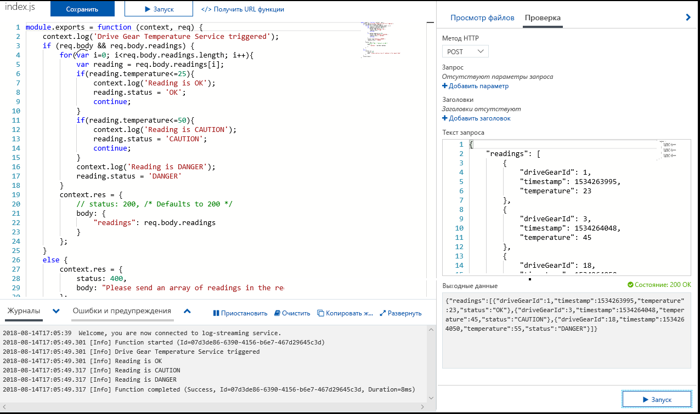Open Ошибки и предупреждения tab

click(122, 311)
